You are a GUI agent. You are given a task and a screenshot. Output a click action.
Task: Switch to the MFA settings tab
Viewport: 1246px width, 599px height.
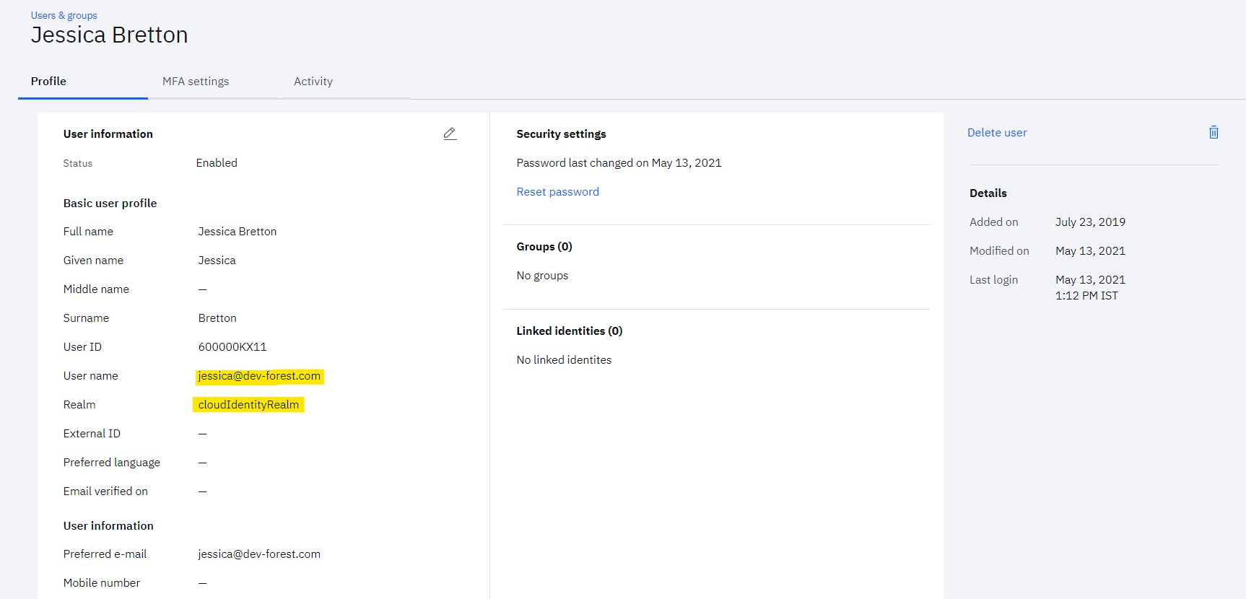pyautogui.click(x=196, y=82)
